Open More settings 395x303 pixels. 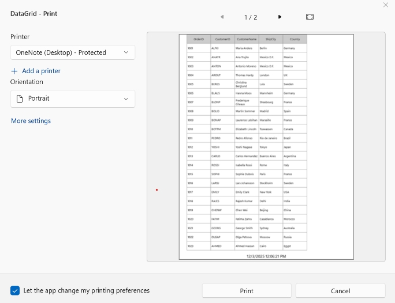click(x=31, y=121)
